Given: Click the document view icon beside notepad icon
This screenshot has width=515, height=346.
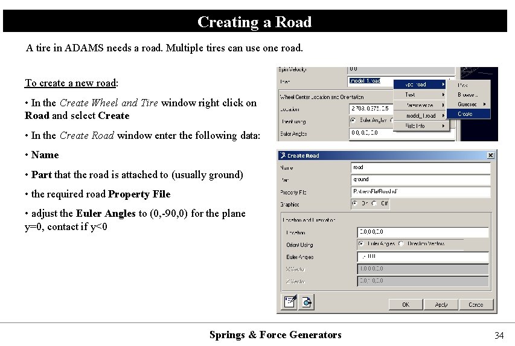Looking at the screenshot, I should coord(307,302).
